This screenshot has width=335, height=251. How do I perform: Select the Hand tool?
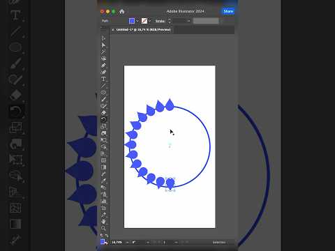(103, 221)
